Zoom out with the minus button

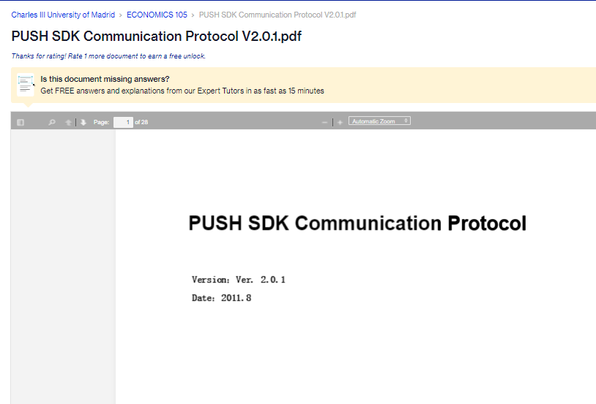[324, 122]
